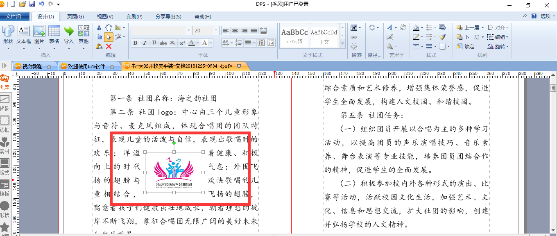Click the red X delete icon
The image size is (557, 236).
(x=109, y=46)
